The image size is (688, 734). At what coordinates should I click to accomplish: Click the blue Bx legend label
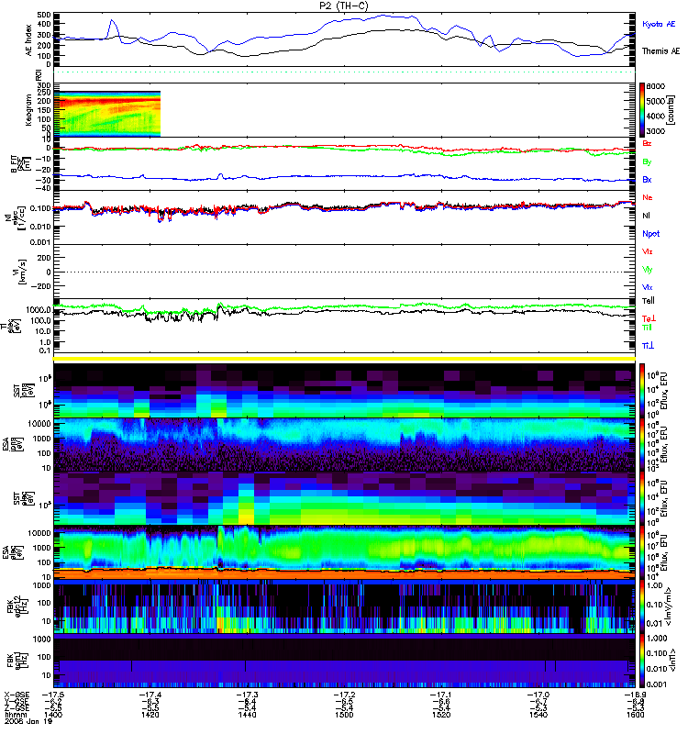pos(647,180)
